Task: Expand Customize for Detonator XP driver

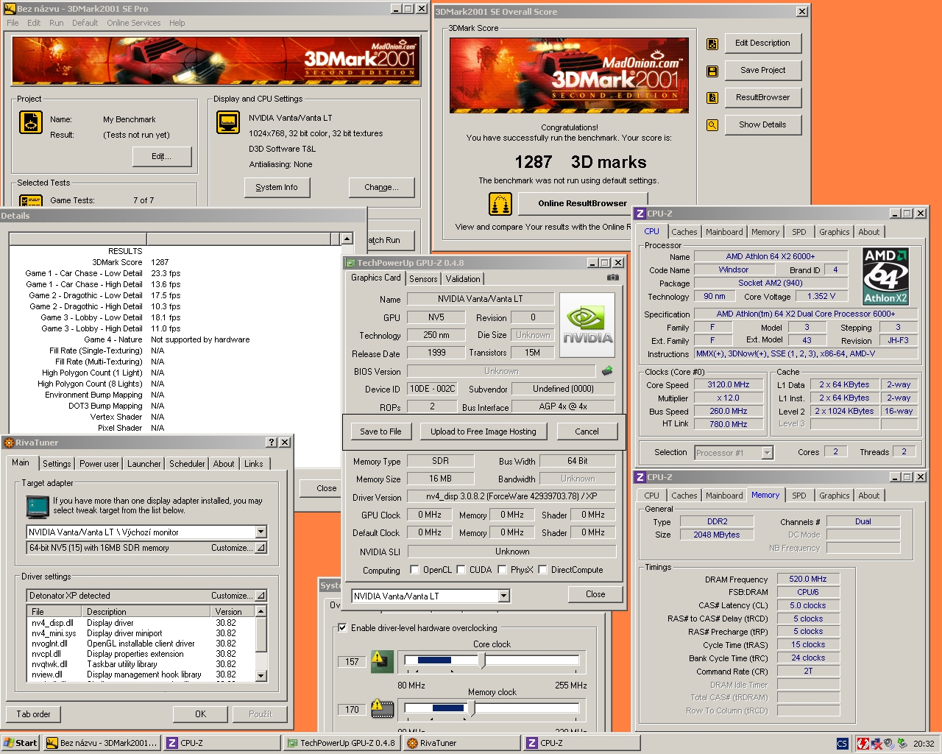Action: 261,596
